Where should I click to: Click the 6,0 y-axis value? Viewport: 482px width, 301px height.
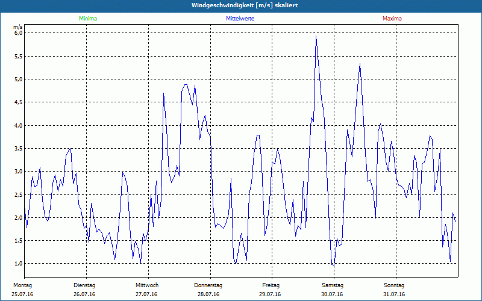point(19,33)
